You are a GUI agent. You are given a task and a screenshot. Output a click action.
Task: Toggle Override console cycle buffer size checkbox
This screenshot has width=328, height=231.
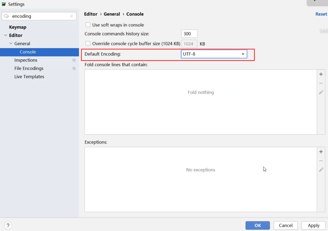tap(88, 44)
